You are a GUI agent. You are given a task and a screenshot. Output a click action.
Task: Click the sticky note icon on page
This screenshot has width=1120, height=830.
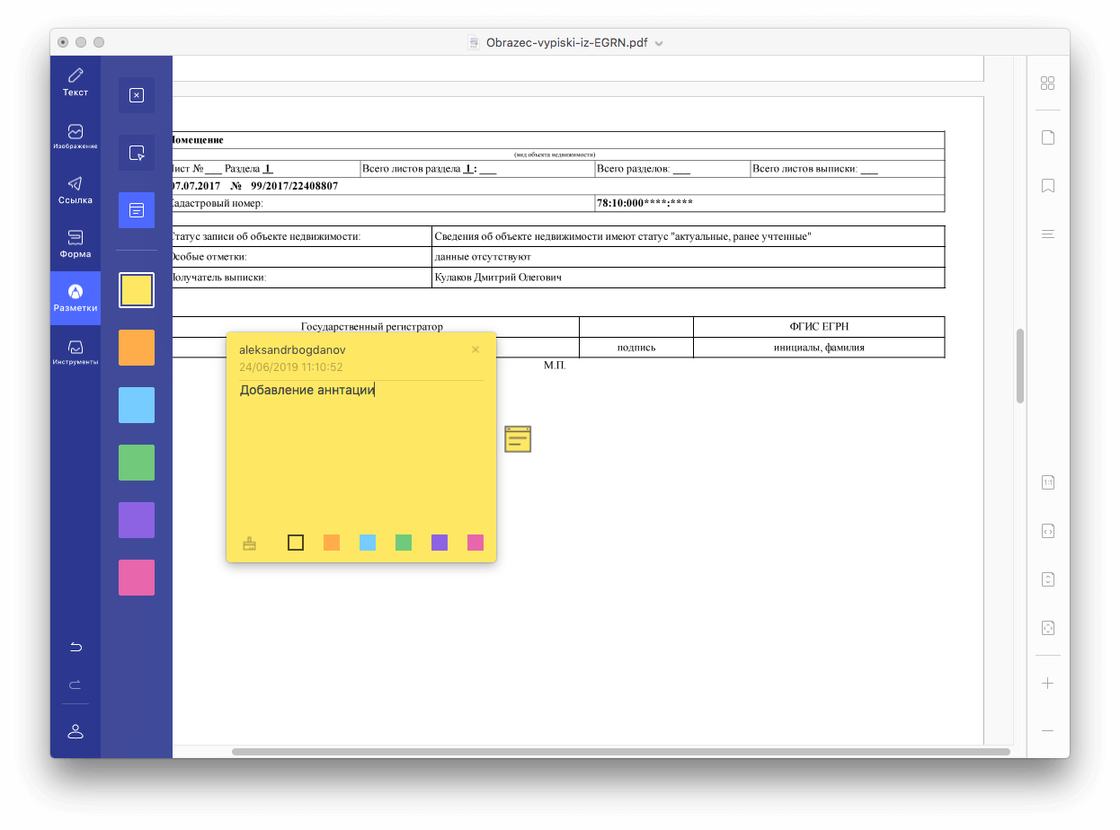point(518,438)
